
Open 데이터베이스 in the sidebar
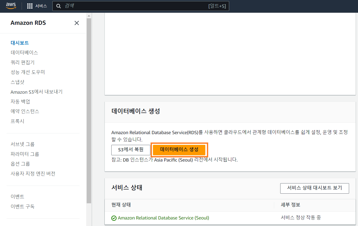click(x=24, y=52)
